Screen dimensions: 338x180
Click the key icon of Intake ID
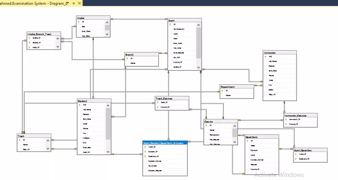point(79,22)
